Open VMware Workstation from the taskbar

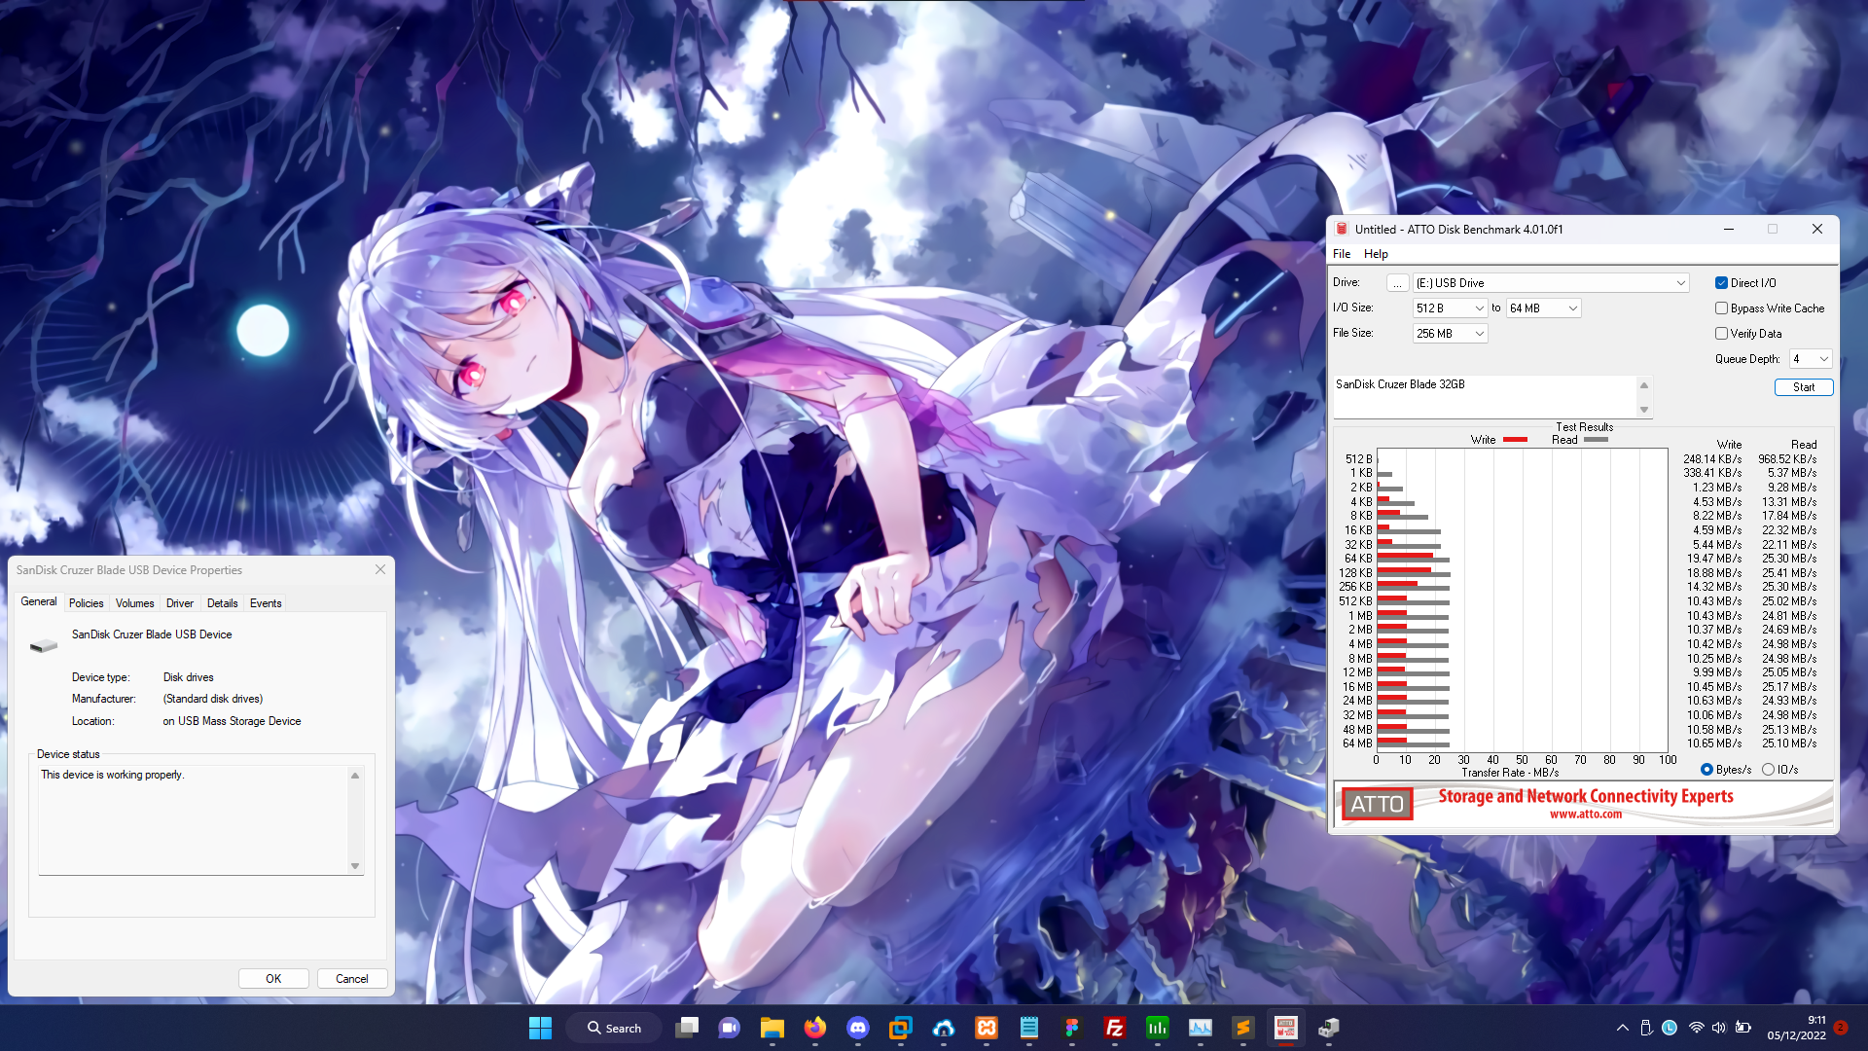click(x=901, y=1028)
